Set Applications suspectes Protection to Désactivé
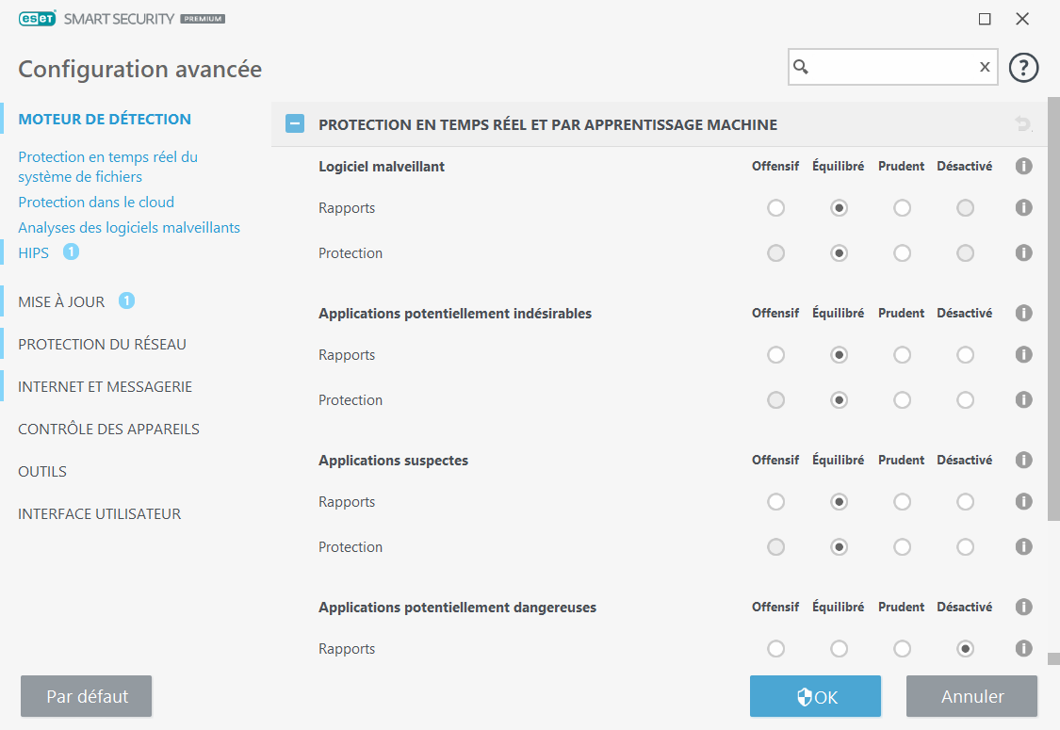This screenshot has height=730, width=1060. (x=965, y=547)
